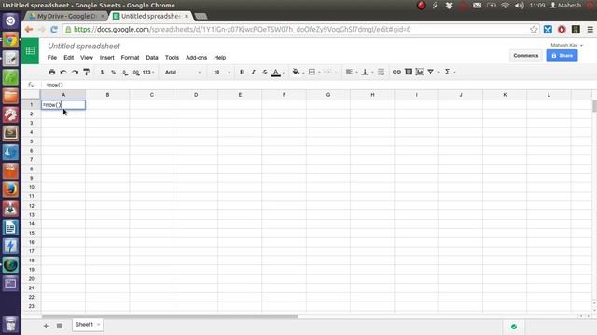Screen dimensions: 597x335
Task: Undo the last action
Action: coord(63,72)
